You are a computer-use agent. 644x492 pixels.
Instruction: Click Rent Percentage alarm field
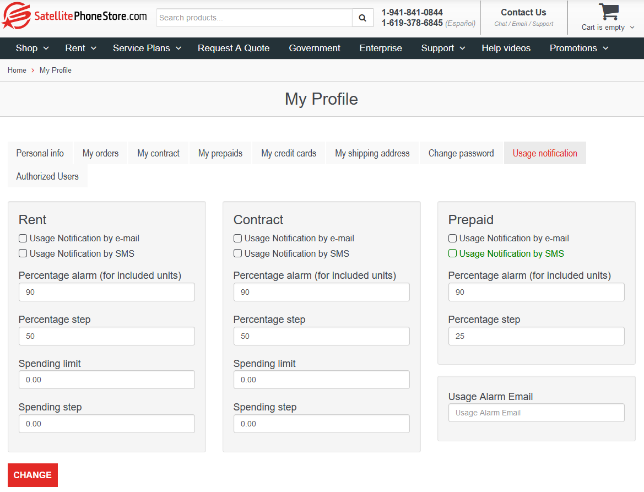coord(107,292)
